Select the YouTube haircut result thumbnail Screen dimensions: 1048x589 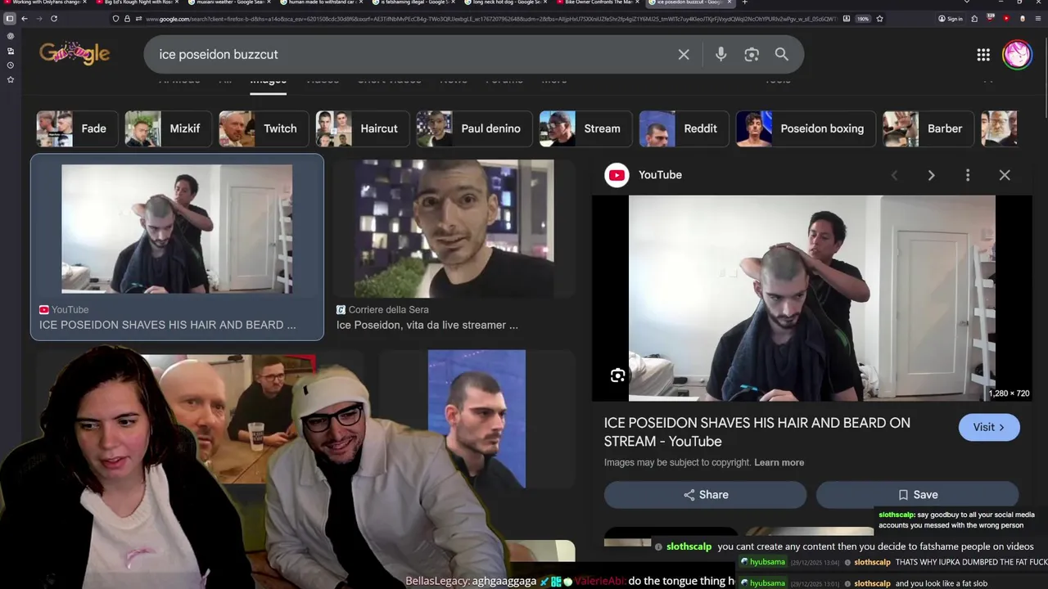click(177, 229)
